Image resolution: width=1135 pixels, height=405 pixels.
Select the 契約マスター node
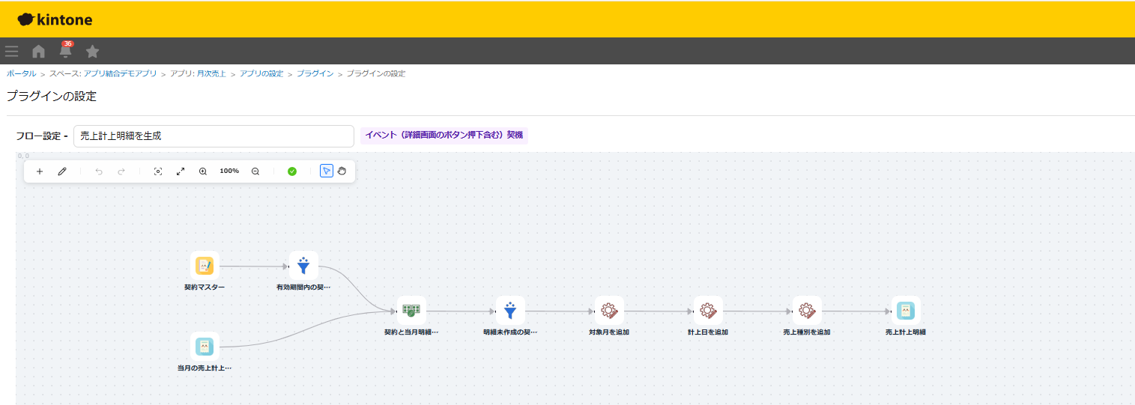(x=205, y=265)
